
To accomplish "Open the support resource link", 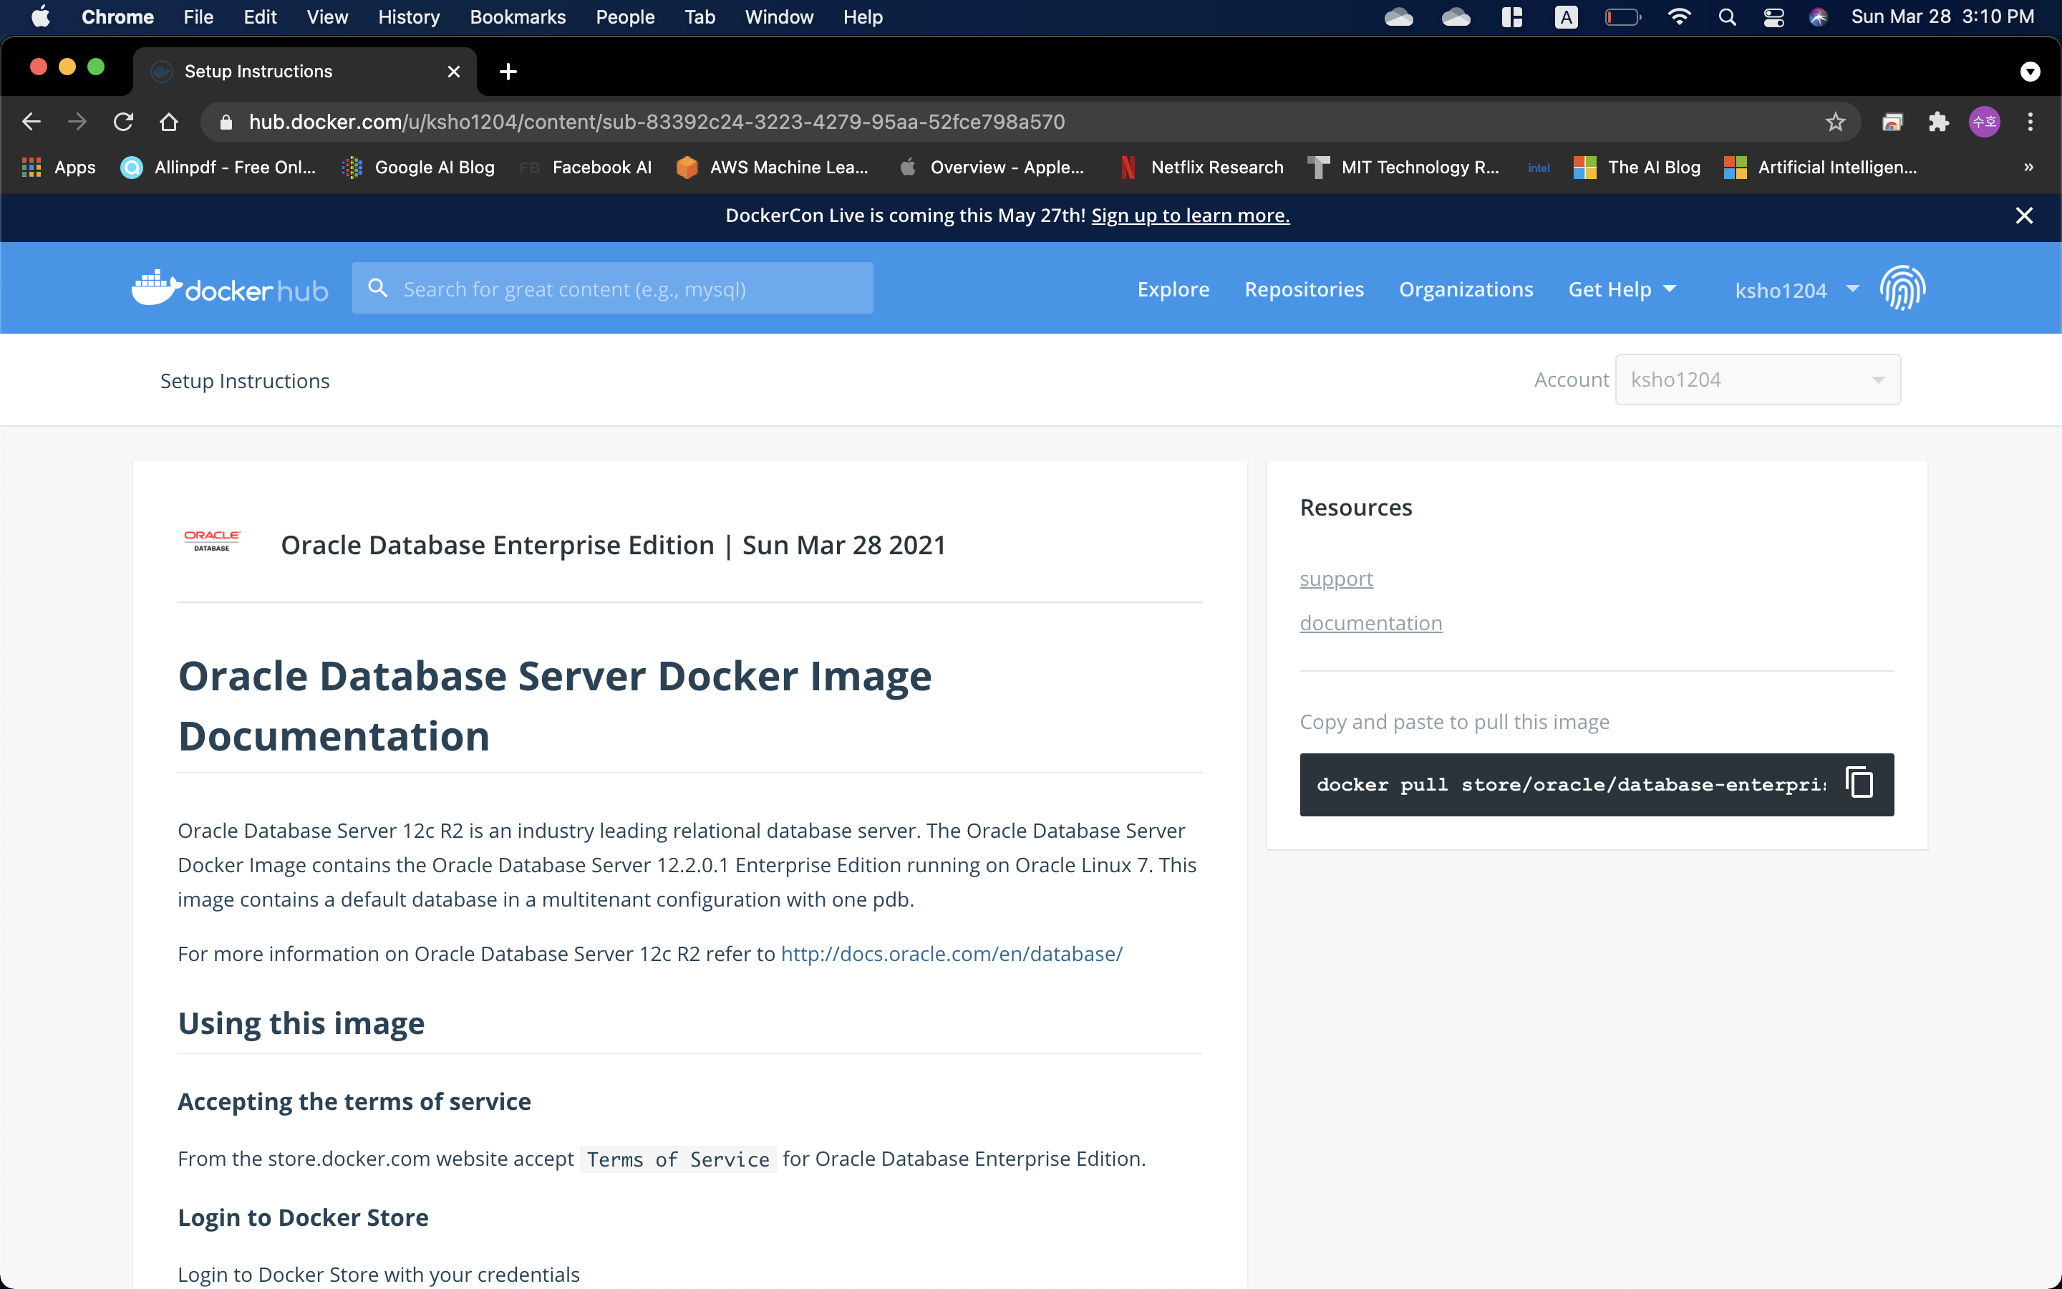I will click(x=1336, y=579).
